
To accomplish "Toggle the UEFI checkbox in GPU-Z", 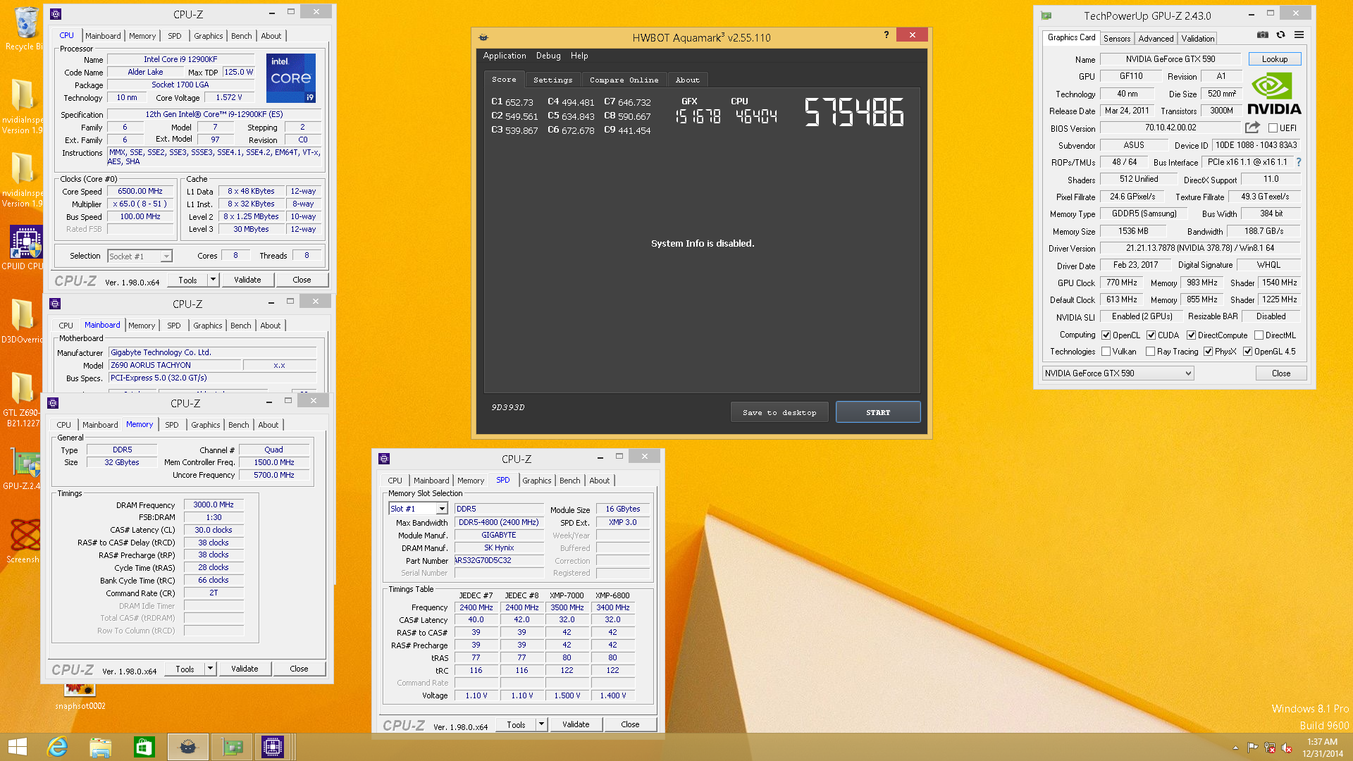I will pyautogui.click(x=1273, y=128).
